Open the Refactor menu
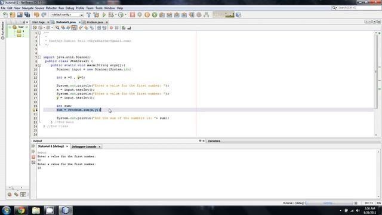 click(x=51, y=8)
